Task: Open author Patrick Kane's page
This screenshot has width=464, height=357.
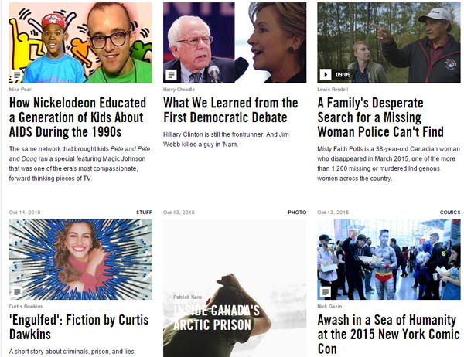Action: pos(188,297)
